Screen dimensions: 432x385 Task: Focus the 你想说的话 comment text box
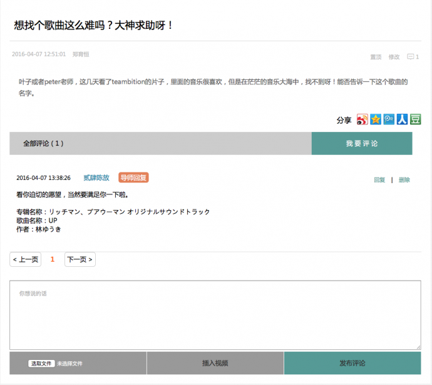(215, 314)
